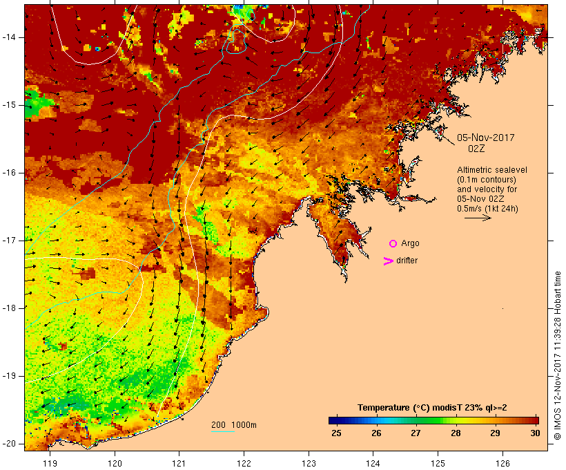This screenshot has height=470, width=566.
Task: Click the '200 1000m' isobath label
Action: click(234, 425)
